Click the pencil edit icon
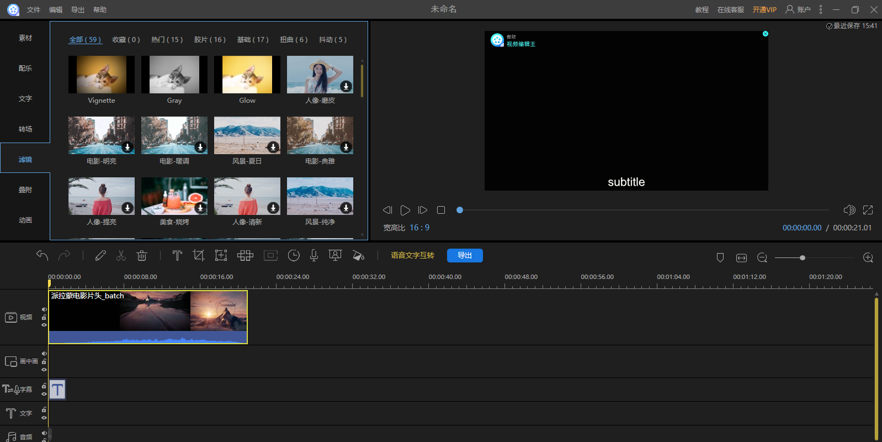 point(100,255)
